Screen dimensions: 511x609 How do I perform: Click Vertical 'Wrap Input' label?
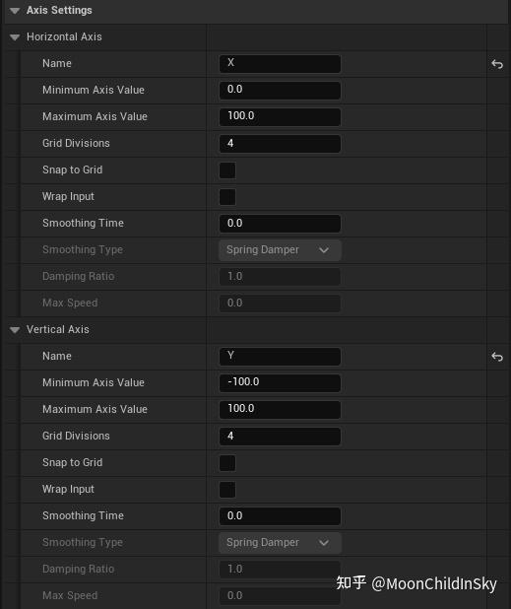68,489
